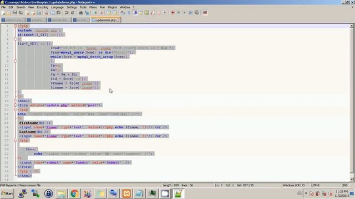This screenshot has height=199, width=355.
Task: Click the padlock taskbar icon
Action: click(x=48, y=193)
